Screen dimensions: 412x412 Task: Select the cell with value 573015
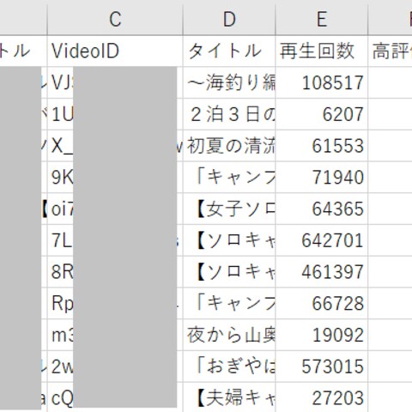(322, 367)
